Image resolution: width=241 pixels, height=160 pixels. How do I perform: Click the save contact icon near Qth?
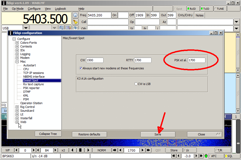75,28
